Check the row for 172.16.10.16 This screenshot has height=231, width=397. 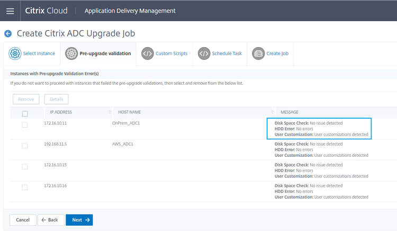[x=24, y=188]
